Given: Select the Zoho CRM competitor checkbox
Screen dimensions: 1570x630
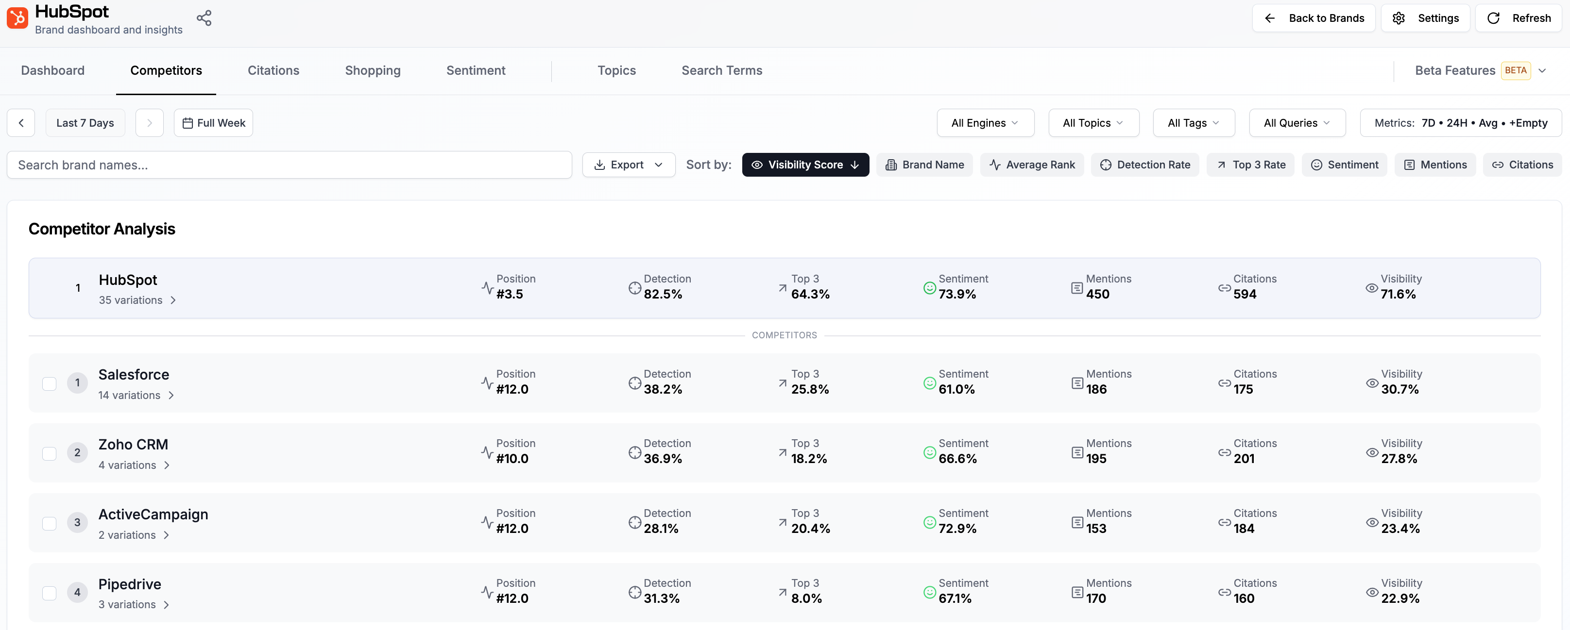Looking at the screenshot, I should (50, 453).
